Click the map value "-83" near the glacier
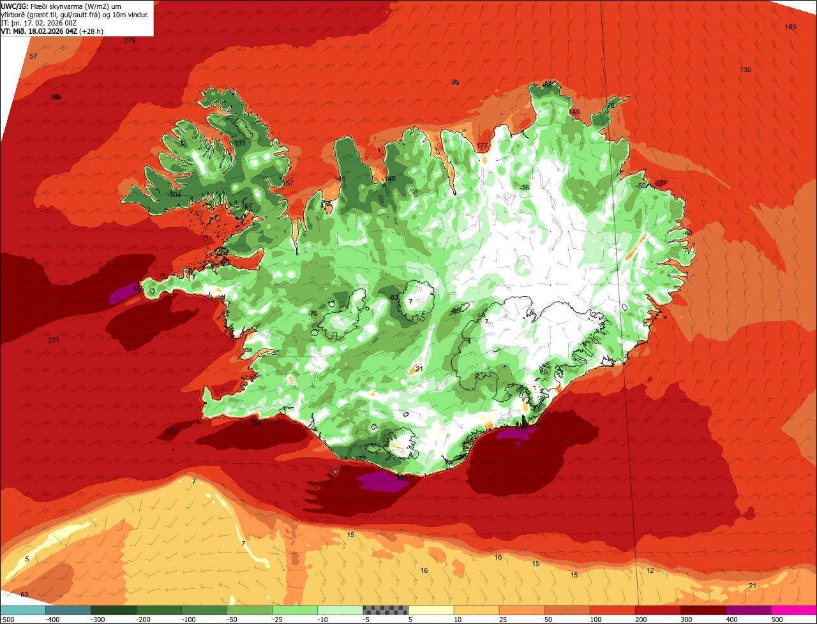 (394, 297)
